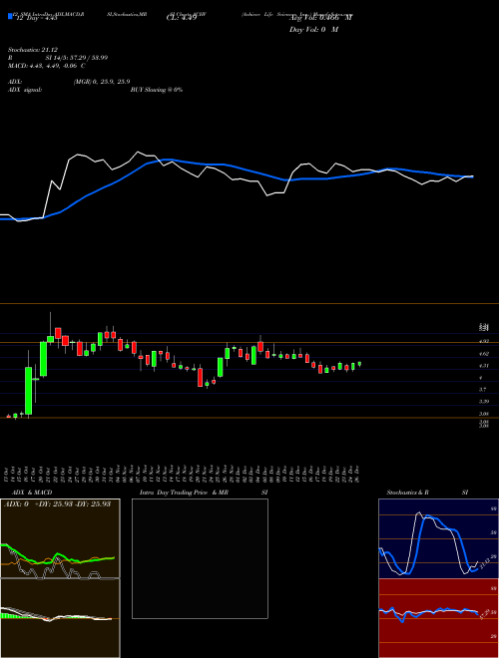This screenshot has height=658, width=499.
Task: Select the 'CL: 4.49' closing price text
Action: point(182,18)
